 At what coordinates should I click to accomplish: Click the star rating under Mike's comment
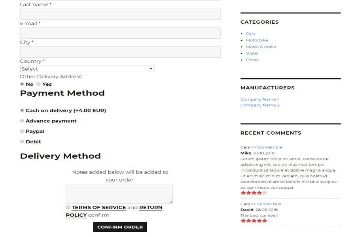tap(254, 193)
